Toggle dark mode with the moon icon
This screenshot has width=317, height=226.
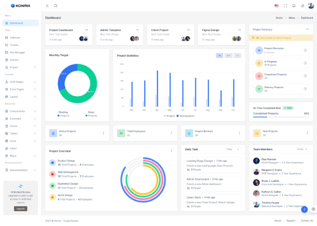pos(302,6)
